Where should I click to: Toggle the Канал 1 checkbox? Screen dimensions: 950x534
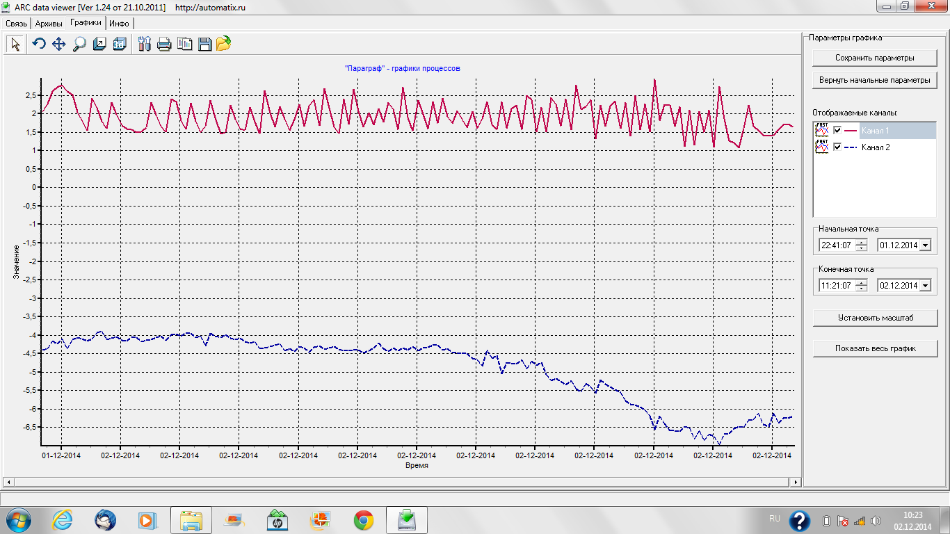837,130
